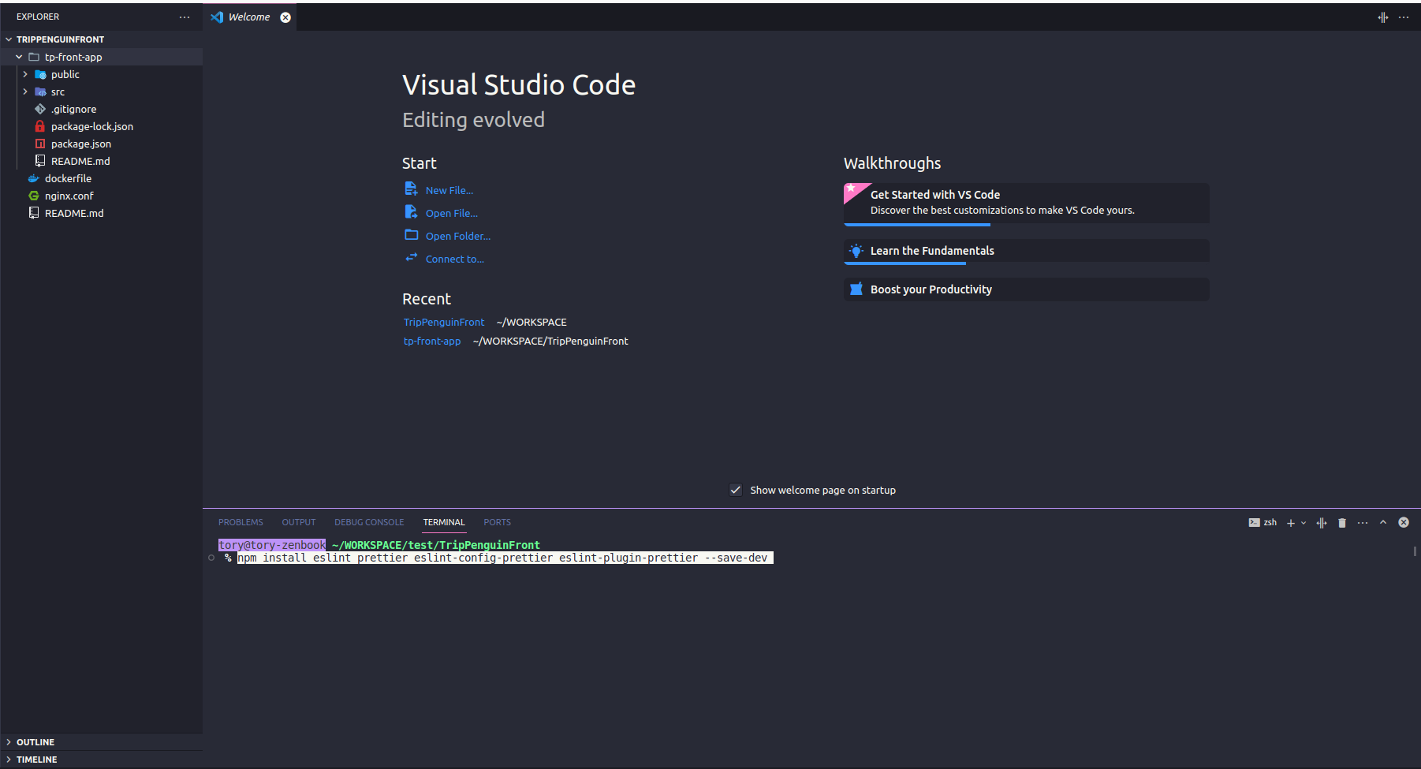Click the lock icon of package-lock.json

click(40, 126)
